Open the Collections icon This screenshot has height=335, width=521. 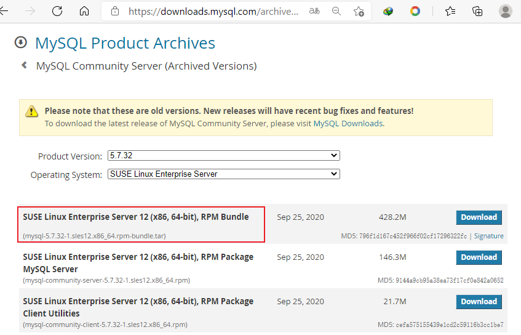[x=477, y=11]
